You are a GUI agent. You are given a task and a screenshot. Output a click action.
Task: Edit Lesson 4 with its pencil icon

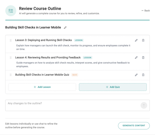click(x=136, y=58)
